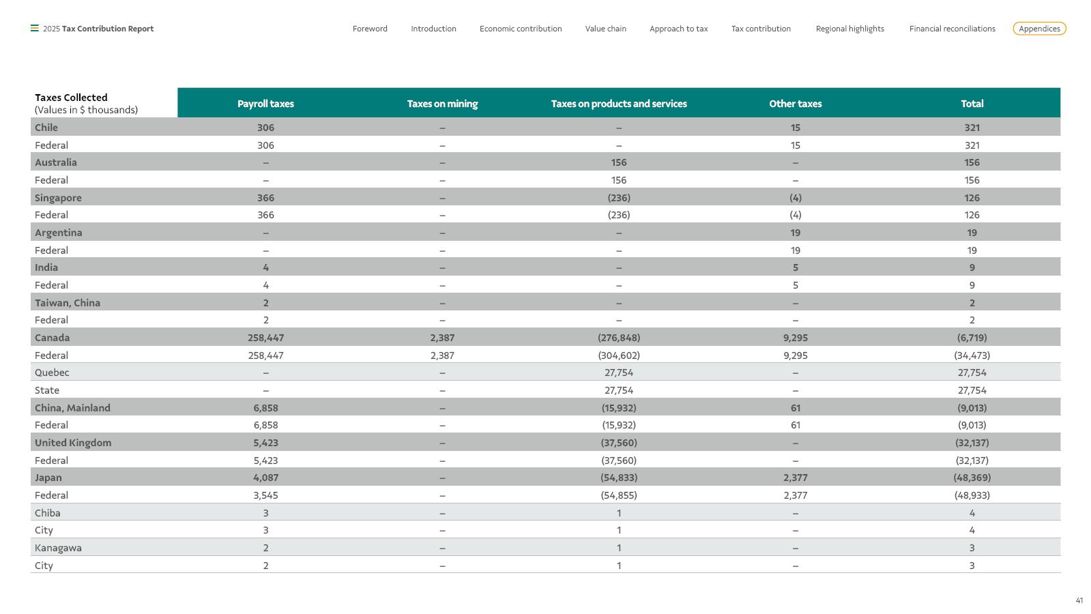Click Taxes on products and services header
Image resolution: width=1091 pixels, height=614 pixels.
pyautogui.click(x=619, y=104)
